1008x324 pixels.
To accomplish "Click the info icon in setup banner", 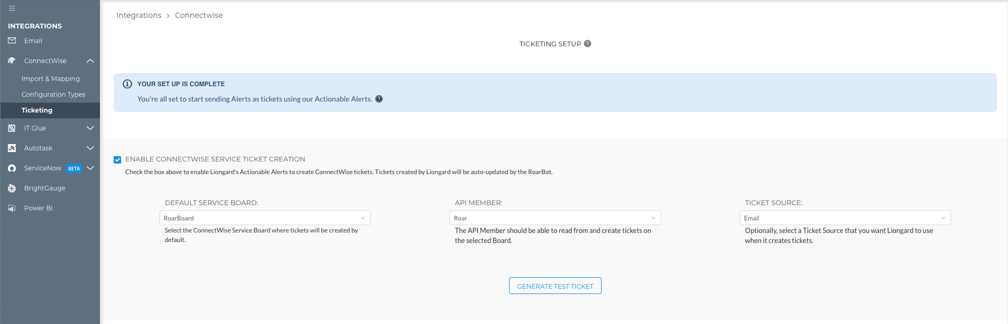I will 127,84.
